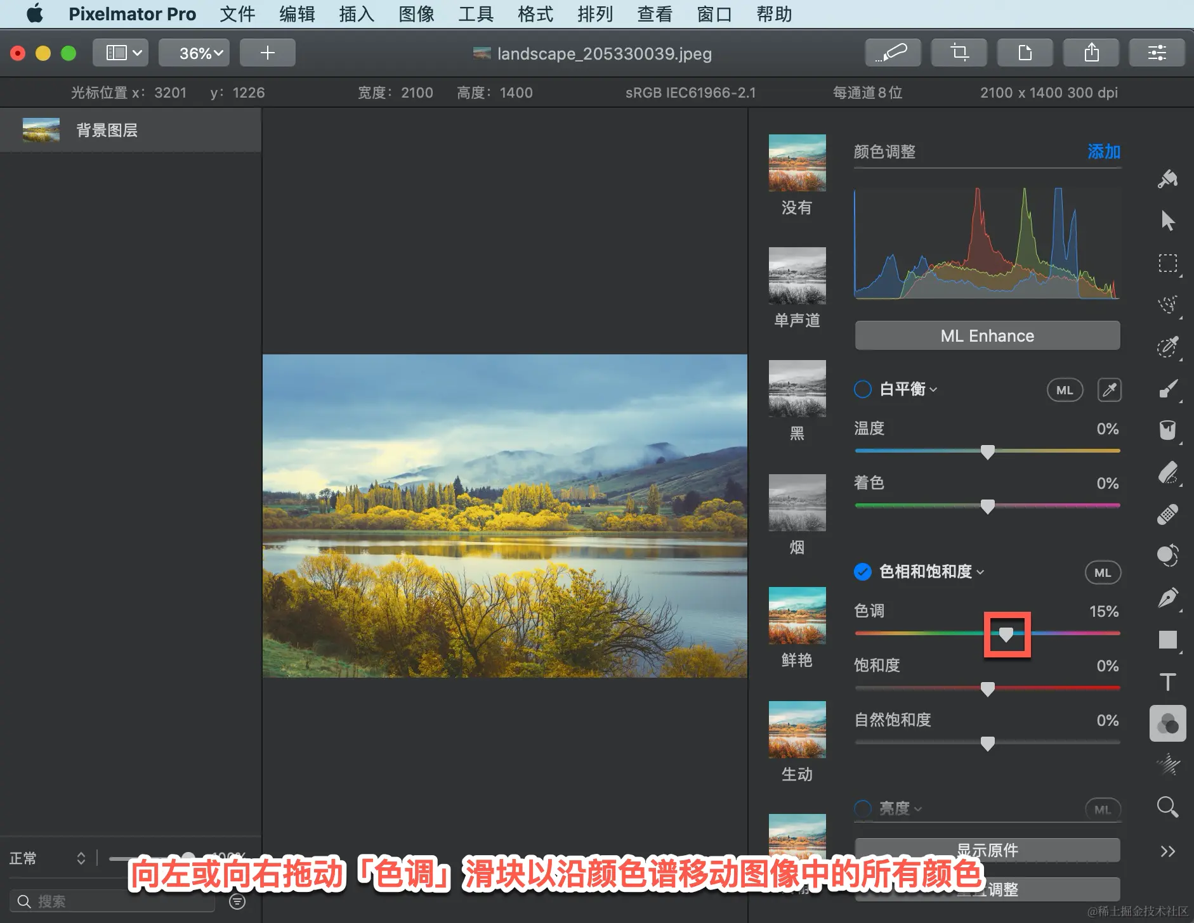Select the Type text tool

coord(1167,681)
